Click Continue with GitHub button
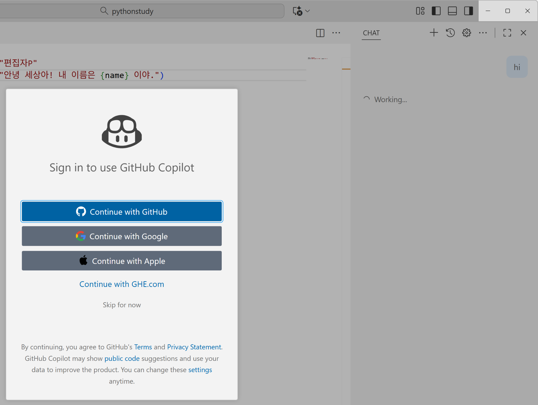This screenshot has width=538, height=405. [x=122, y=212]
